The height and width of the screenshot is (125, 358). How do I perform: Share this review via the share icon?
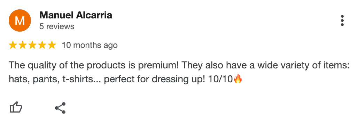pos(60,108)
